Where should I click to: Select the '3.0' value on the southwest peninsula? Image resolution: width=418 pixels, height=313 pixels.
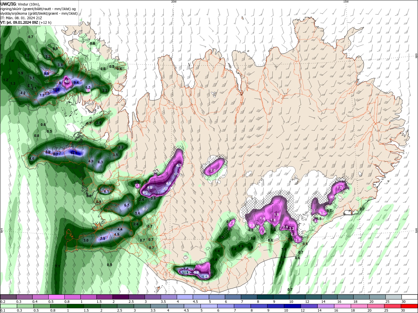click(x=86, y=240)
